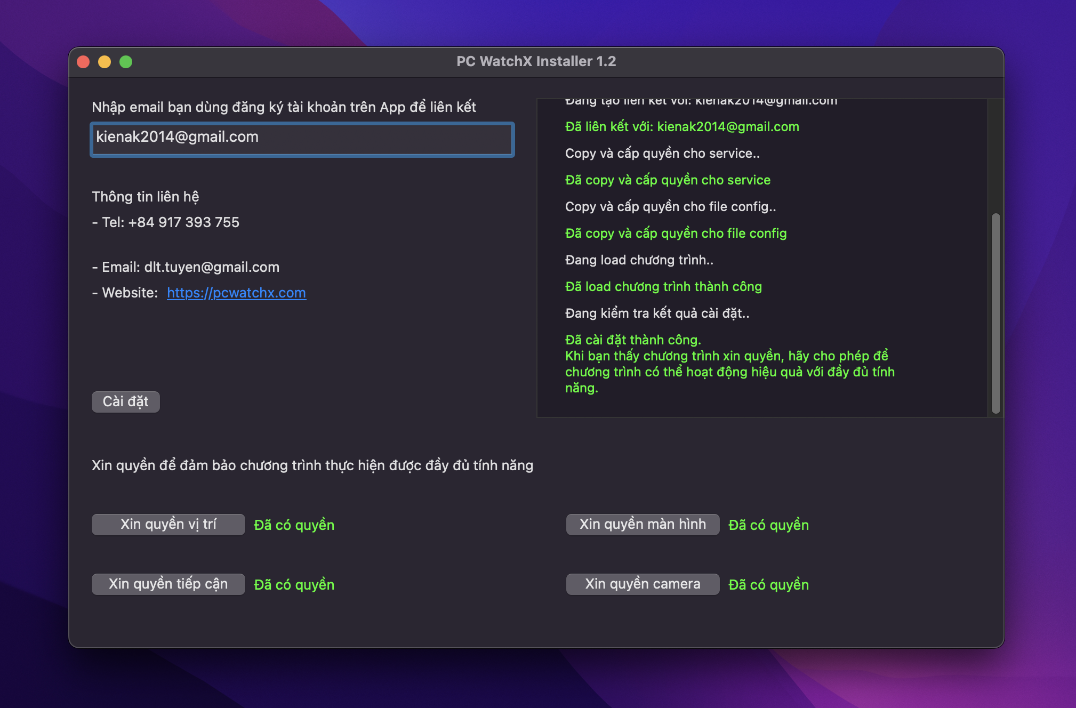
Task: Select 'Đang kiểm tra kết quả cài đặt..' log line
Action: (x=657, y=313)
